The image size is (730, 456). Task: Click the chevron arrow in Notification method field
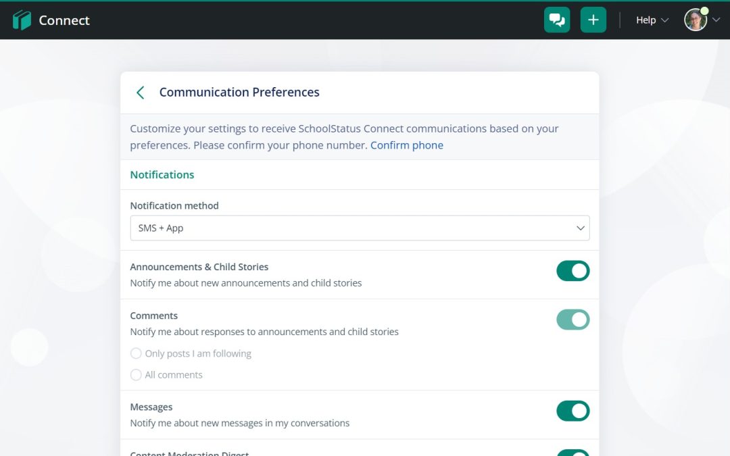580,228
